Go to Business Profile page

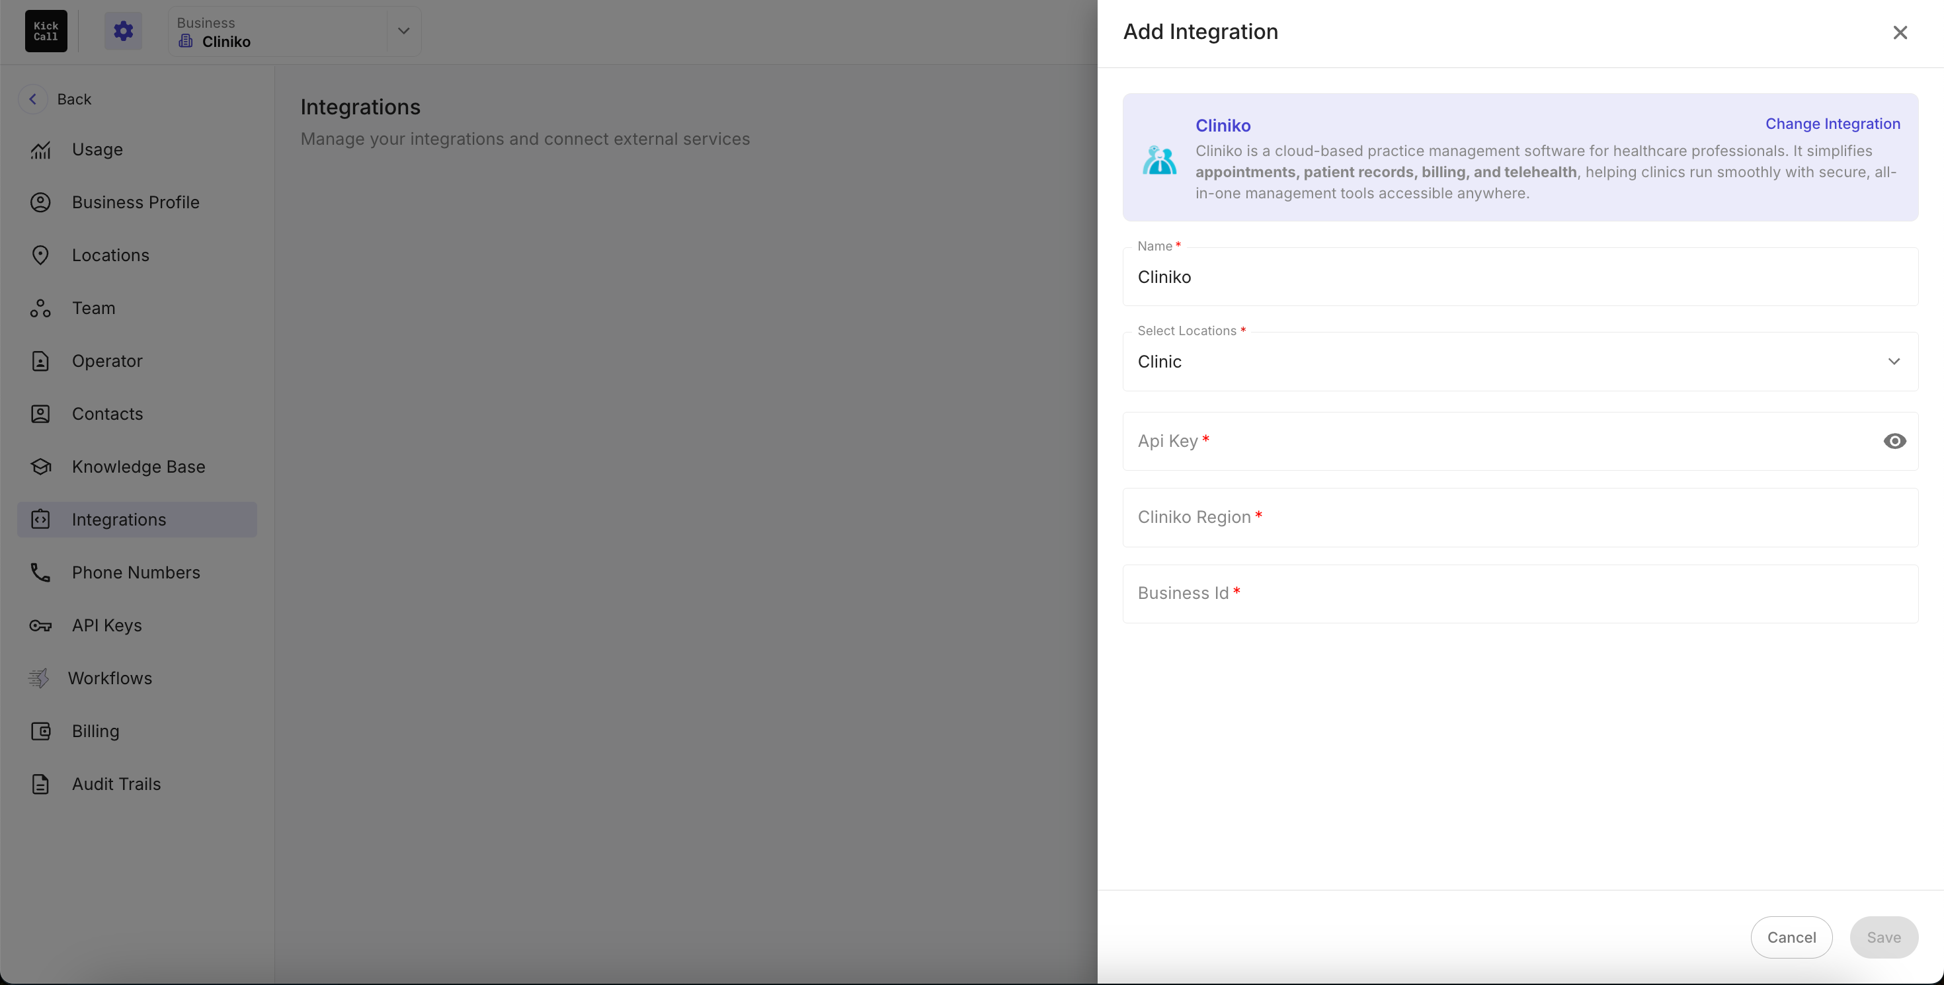click(x=137, y=202)
